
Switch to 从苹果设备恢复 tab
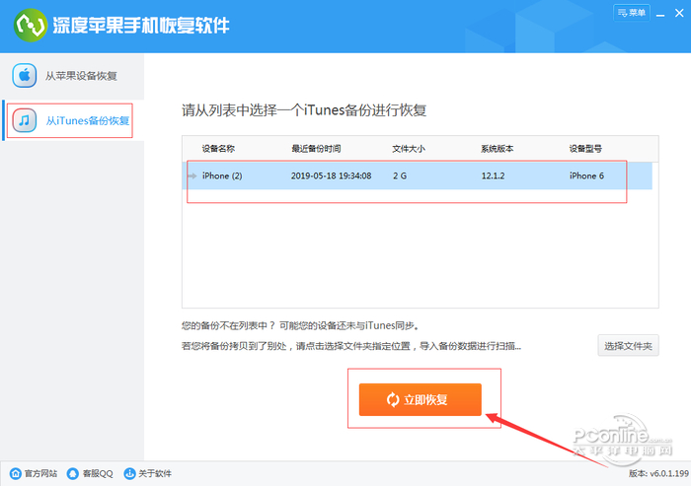tap(72, 76)
